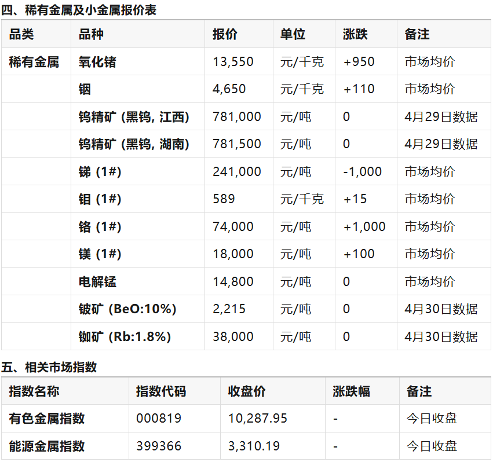Screen dimensions: 493x462
Task: Select the 10,287.95 closing price cell
Action: (257, 419)
